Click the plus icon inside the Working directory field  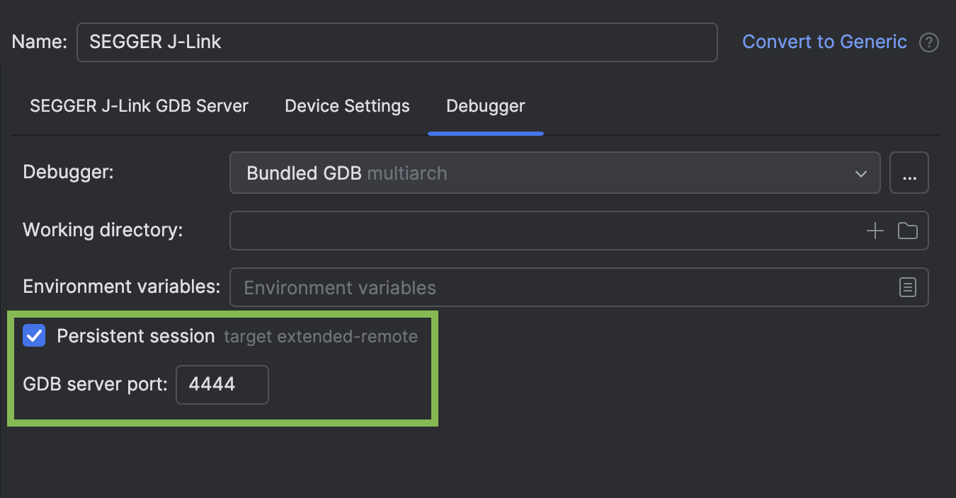[875, 230]
